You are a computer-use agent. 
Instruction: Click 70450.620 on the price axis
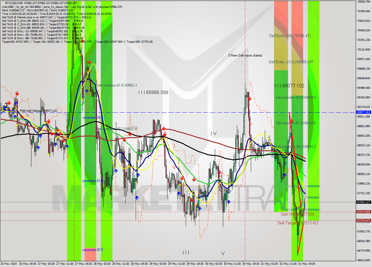click(364, 30)
